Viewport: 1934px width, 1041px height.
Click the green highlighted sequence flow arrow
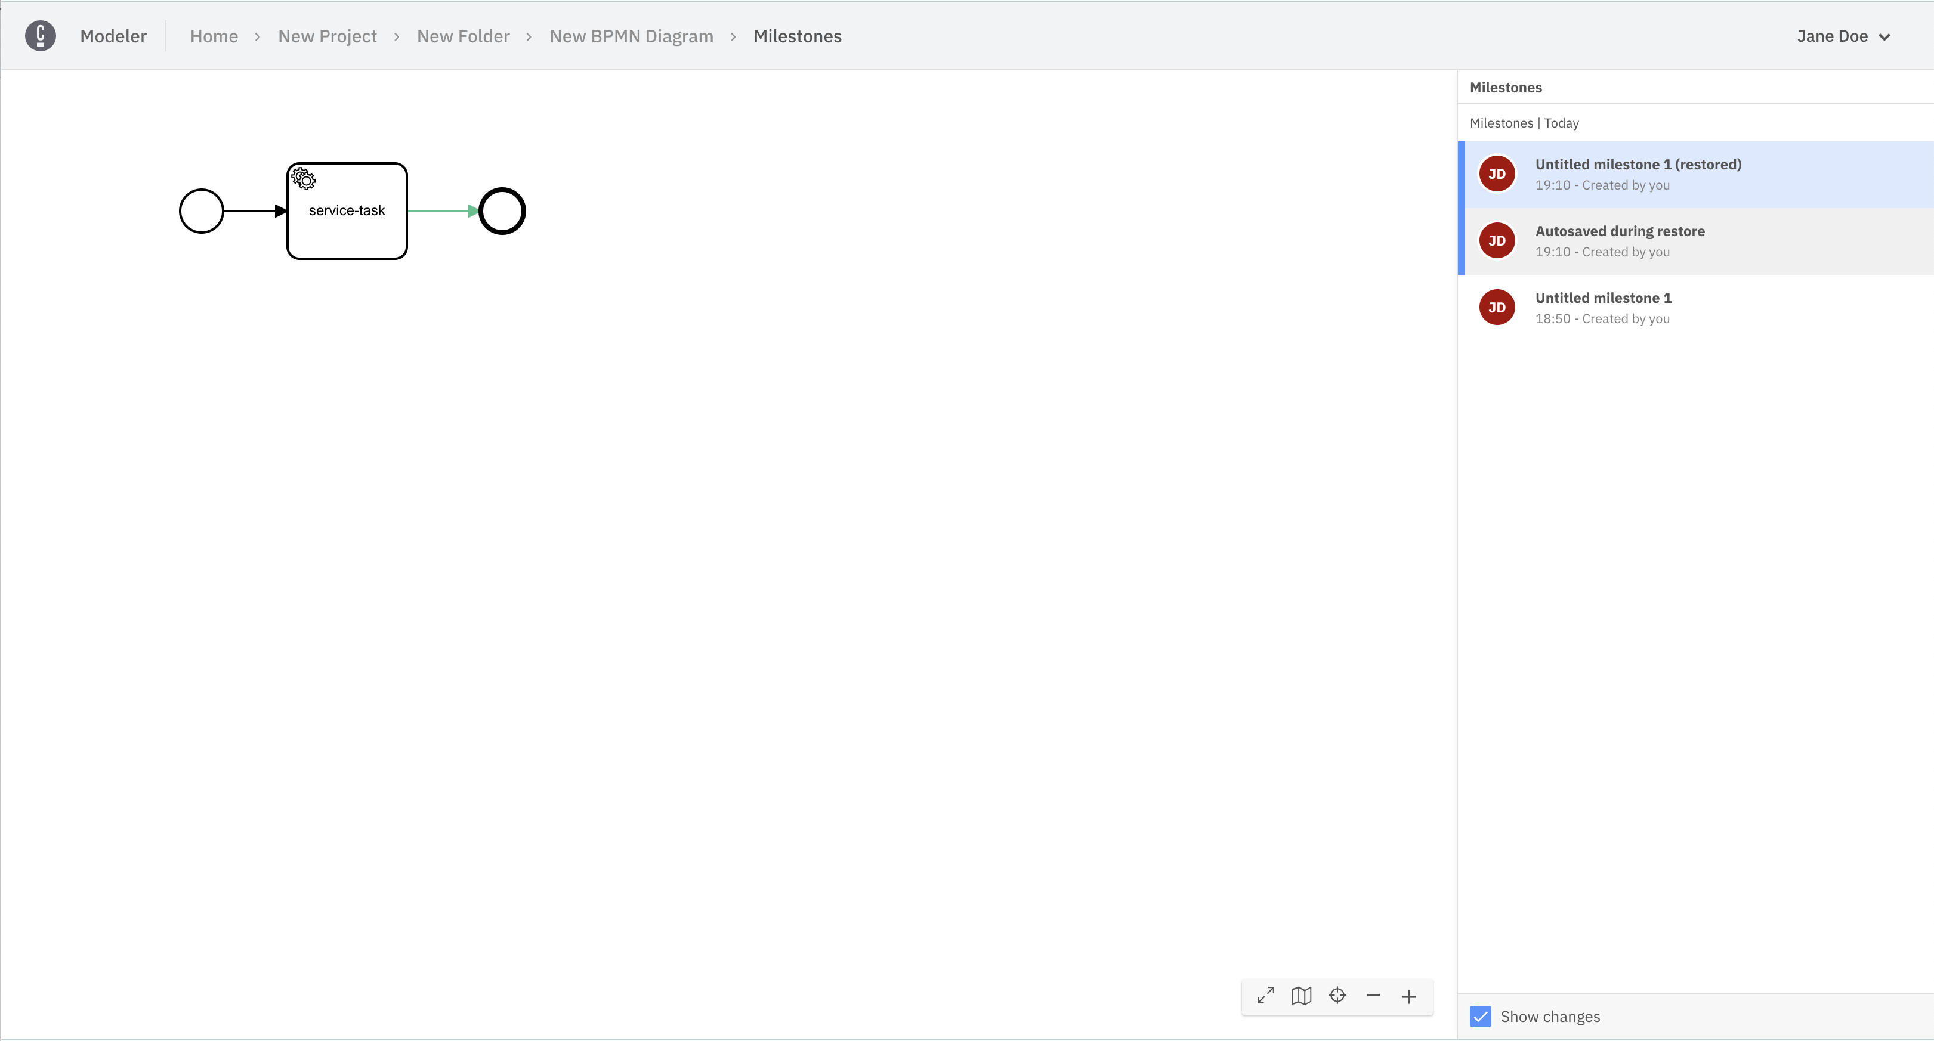pyautogui.click(x=441, y=211)
